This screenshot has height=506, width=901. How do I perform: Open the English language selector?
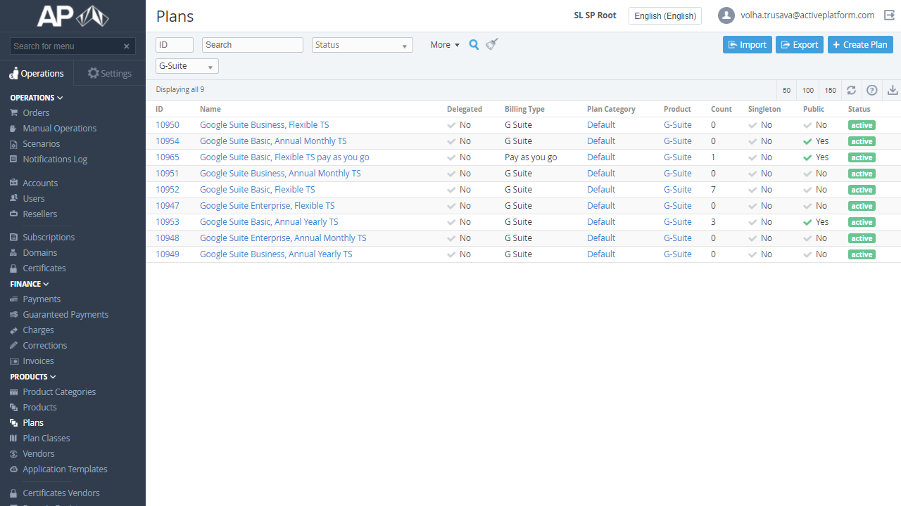tap(665, 15)
